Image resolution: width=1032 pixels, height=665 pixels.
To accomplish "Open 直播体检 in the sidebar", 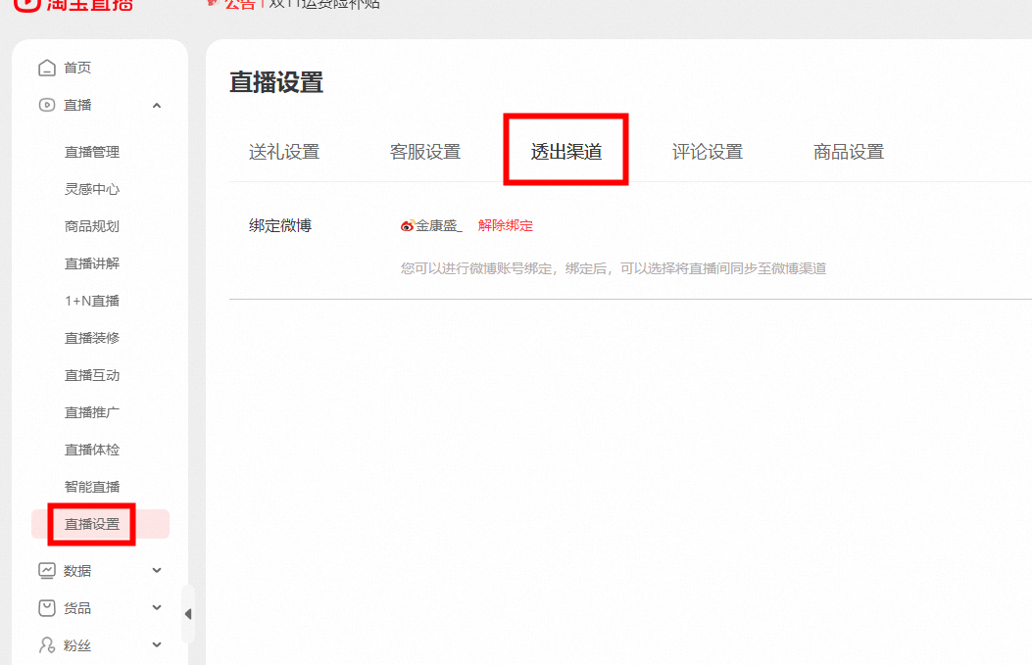I will click(x=92, y=450).
